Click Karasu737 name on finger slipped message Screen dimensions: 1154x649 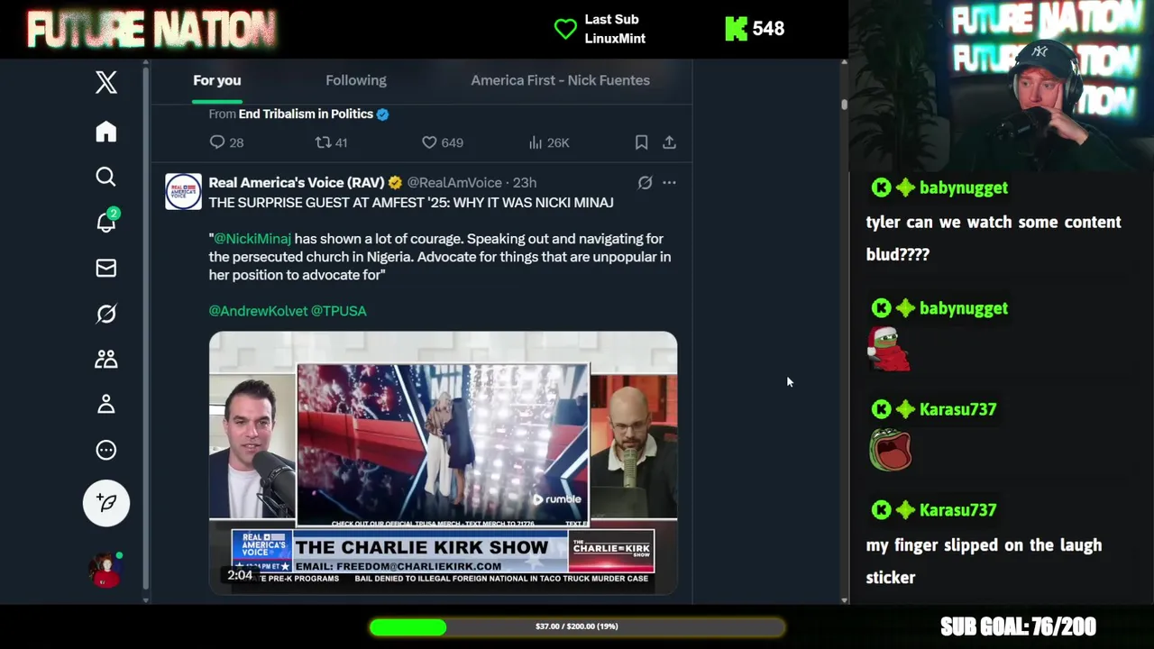[957, 510]
